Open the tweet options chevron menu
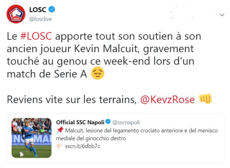Screen dimensions: 230x168 (x=222, y=15)
